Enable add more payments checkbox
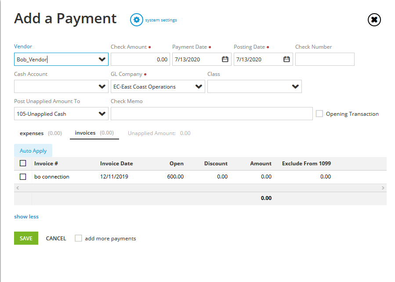395x282 pixels. (x=78, y=238)
